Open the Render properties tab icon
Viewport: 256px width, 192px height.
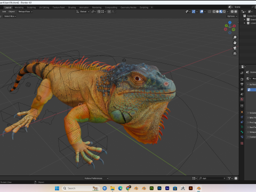(242, 79)
